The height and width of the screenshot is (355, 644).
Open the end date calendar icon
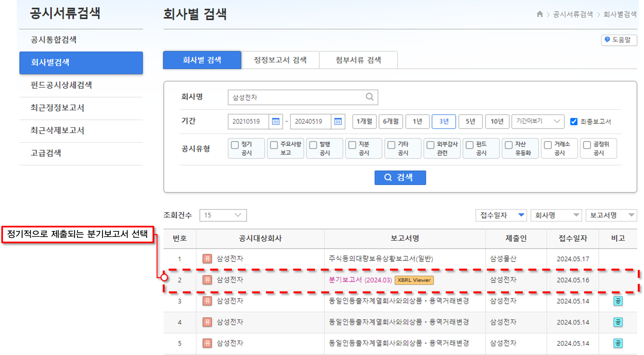coord(338,121)
